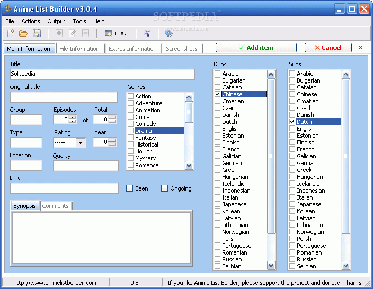This screenshot has width=373, height=289.
Task: Check French in the Dubs list
Action: (217, 149)
